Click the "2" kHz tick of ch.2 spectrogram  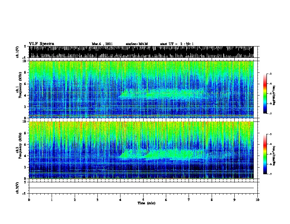coord(25,167)
